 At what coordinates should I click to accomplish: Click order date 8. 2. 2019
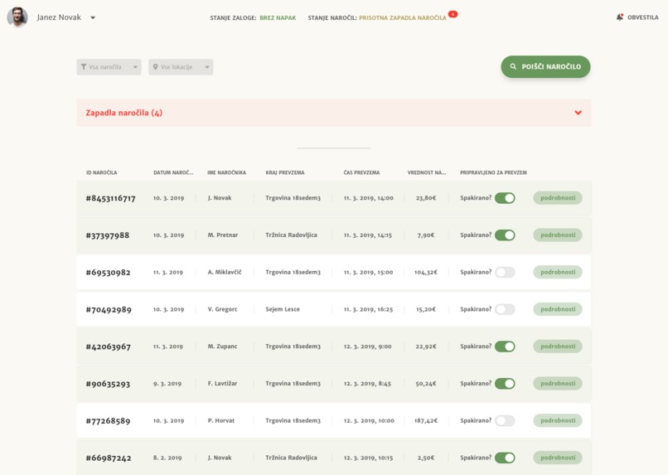coord(167,458)
